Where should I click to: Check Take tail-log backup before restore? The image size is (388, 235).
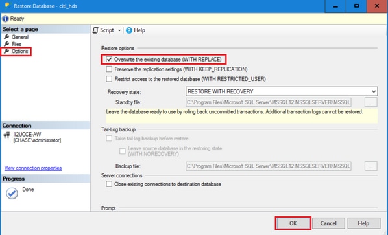109,139
